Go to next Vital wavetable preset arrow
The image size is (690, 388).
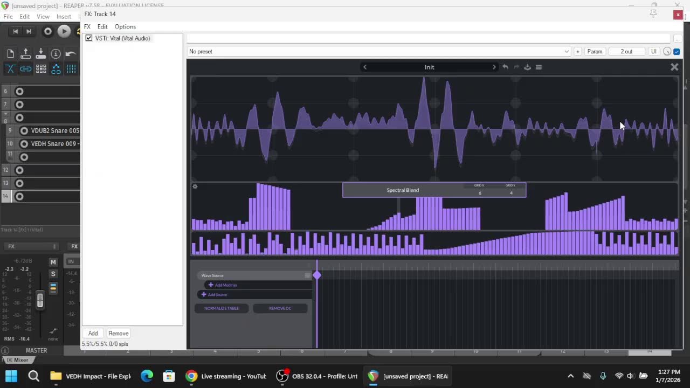coord(494,67)
